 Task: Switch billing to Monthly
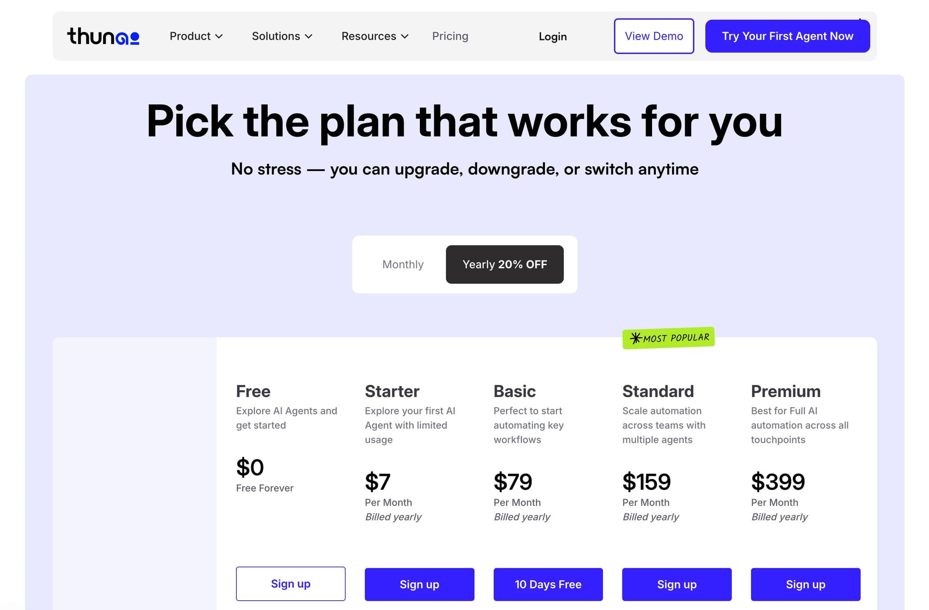coord(403,264)
